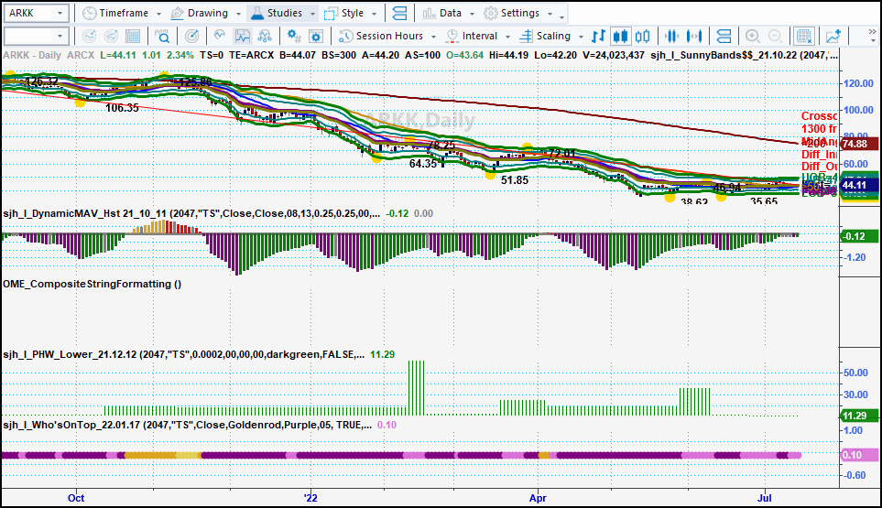Toggle the dotted grid selection icon
The height and width of the screenshot is (508, 882).
[804, 36]
